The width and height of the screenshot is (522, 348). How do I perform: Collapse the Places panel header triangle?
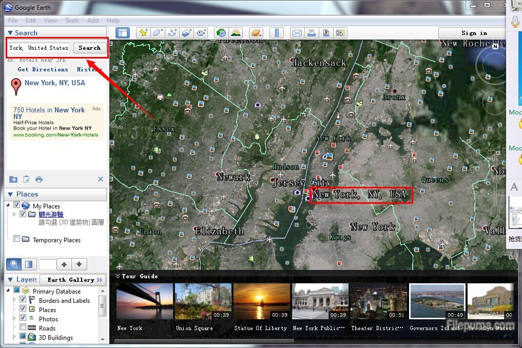pyautogui.click(x=10, y=194)
